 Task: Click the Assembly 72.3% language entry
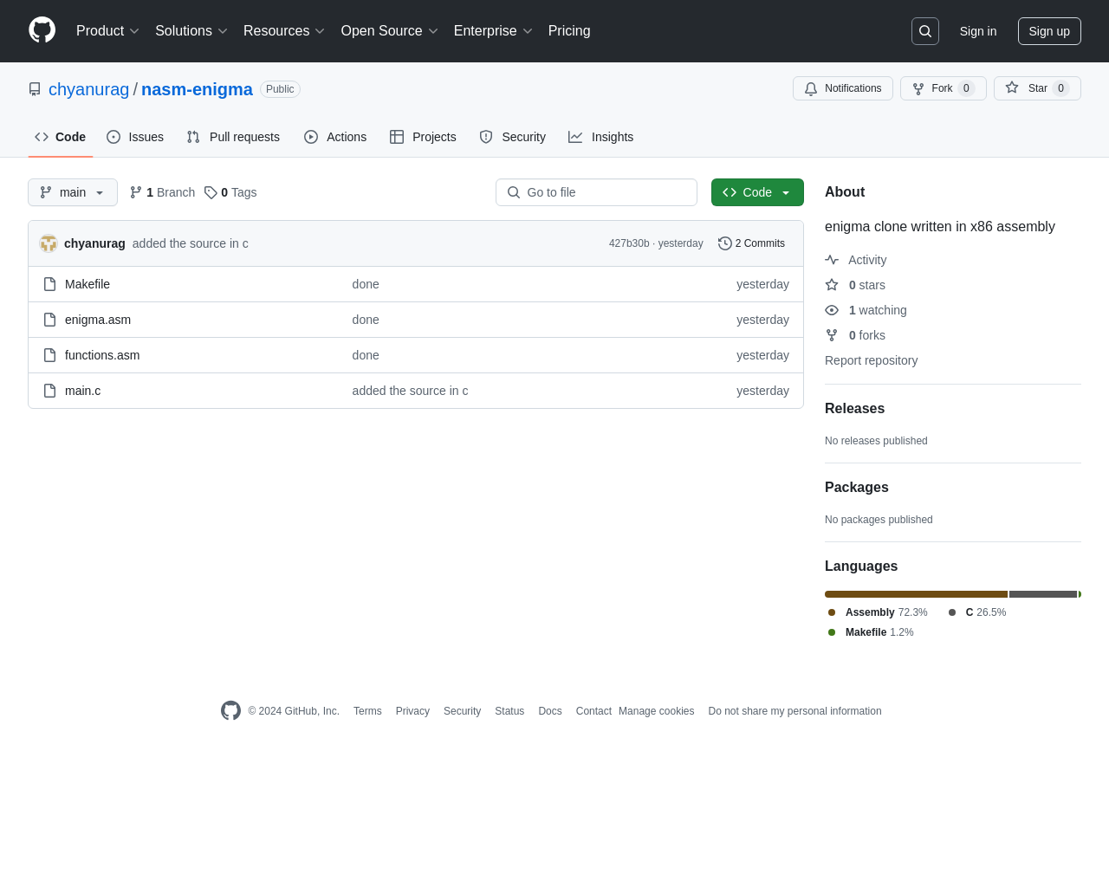pos(878,612)
